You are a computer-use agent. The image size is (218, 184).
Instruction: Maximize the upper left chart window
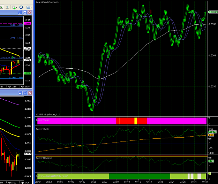tap(25, 13)
